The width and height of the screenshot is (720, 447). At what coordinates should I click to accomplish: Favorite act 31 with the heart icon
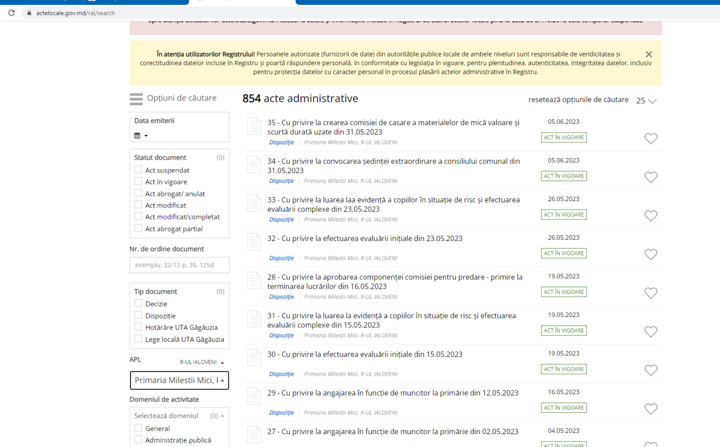[x=651, y=332]
